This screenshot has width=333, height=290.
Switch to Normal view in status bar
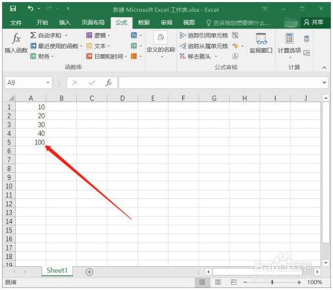[x=202, y=282]
